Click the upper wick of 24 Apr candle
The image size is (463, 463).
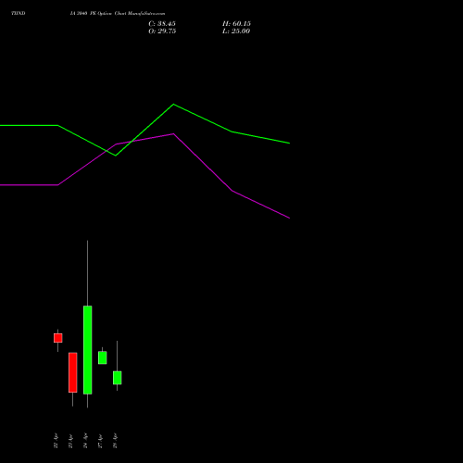[87, 273]
